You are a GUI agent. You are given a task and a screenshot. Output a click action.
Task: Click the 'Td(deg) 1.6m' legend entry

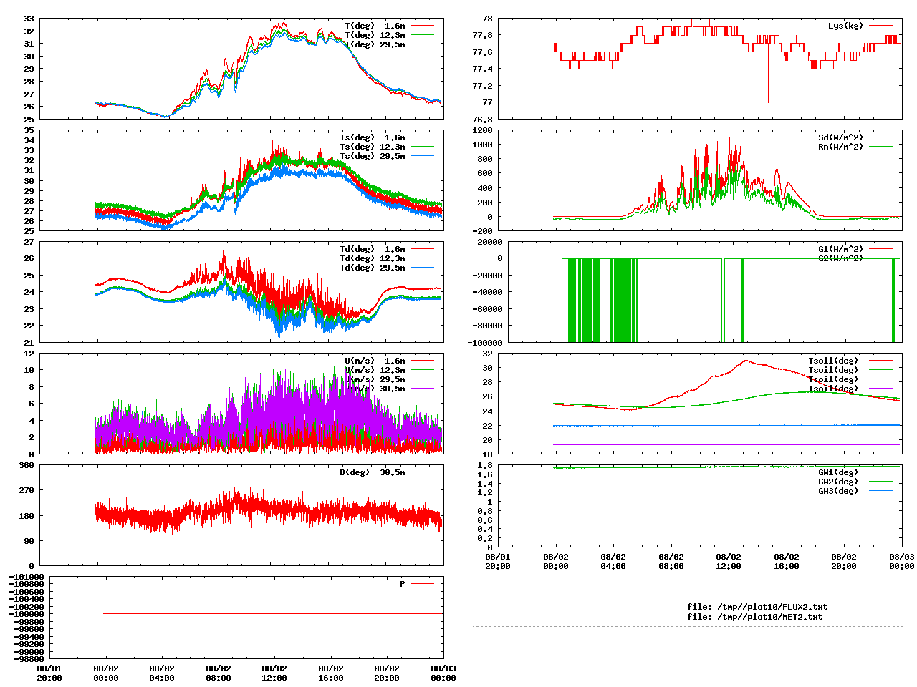click(387, 249)
